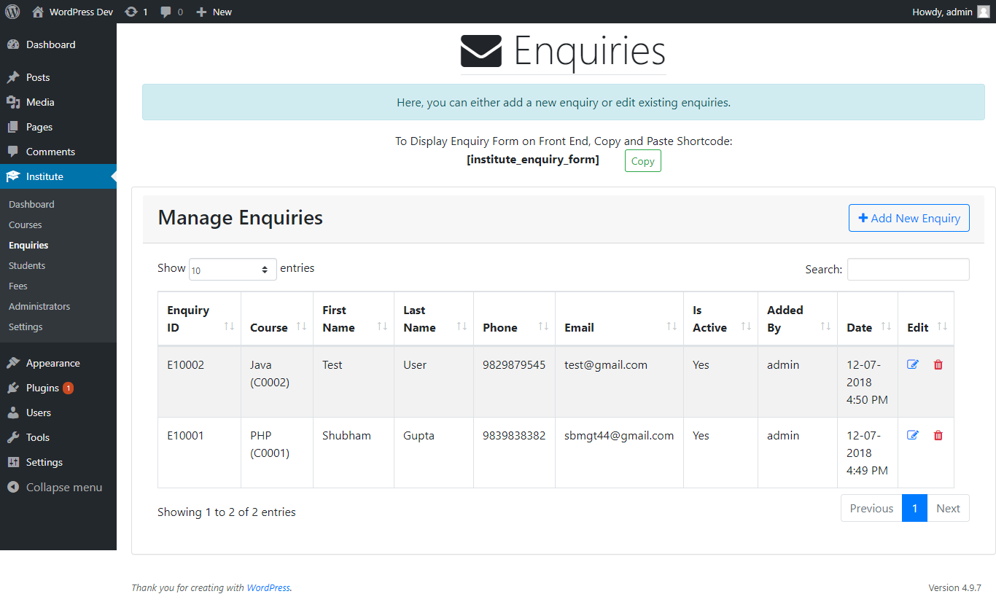This screenshot has height=602, width=996.
Task: Sort by Added By column
Action: (x=798, y=318)
